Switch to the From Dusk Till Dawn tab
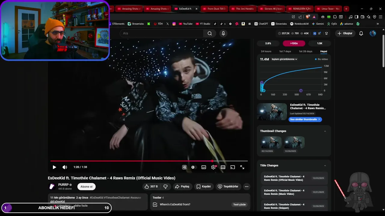This screenshot has height=216, width=385. click(214, 9)
